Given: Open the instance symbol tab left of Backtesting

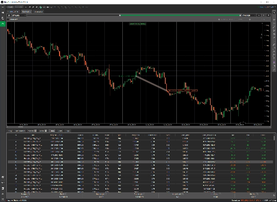Looking at the screenshot, I should [x=14, y=12].
